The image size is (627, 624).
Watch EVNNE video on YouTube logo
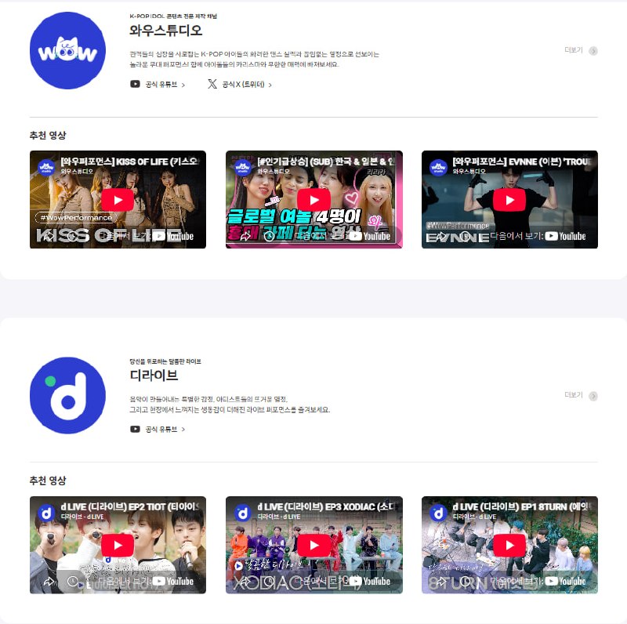[x=565, y=236]
